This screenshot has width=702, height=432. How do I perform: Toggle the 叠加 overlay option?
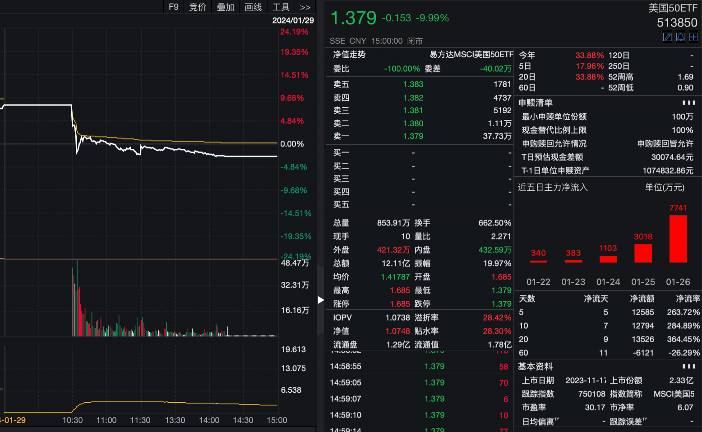[226, 7]
